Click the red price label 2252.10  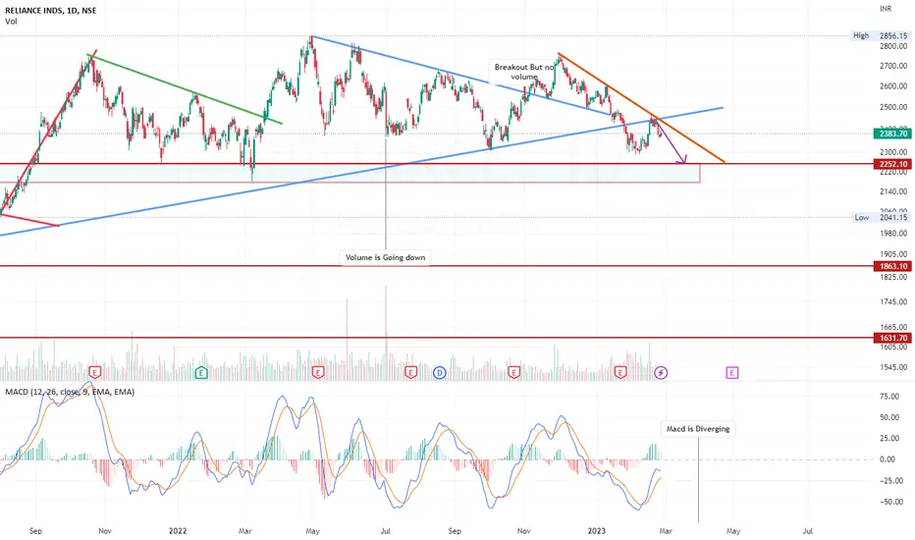coord(892,165)
